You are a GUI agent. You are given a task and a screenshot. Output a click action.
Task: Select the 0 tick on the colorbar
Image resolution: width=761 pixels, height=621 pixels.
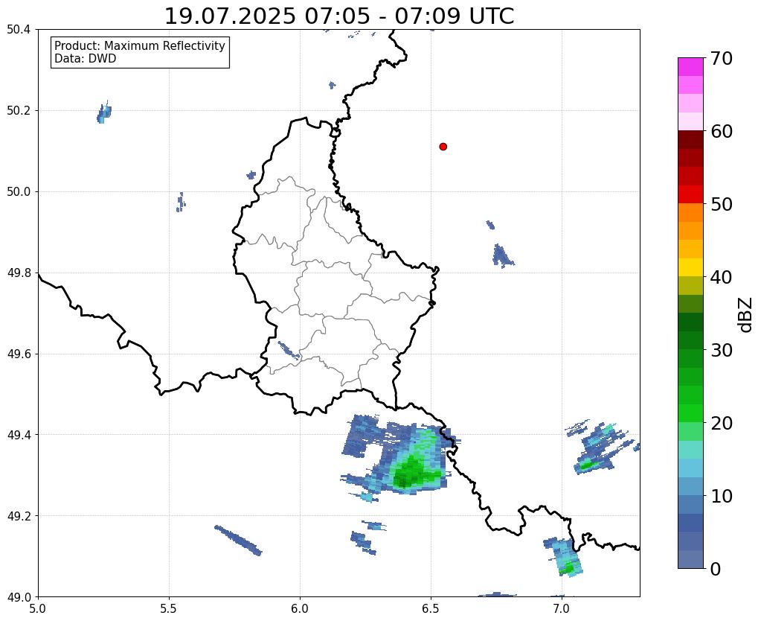716,569
